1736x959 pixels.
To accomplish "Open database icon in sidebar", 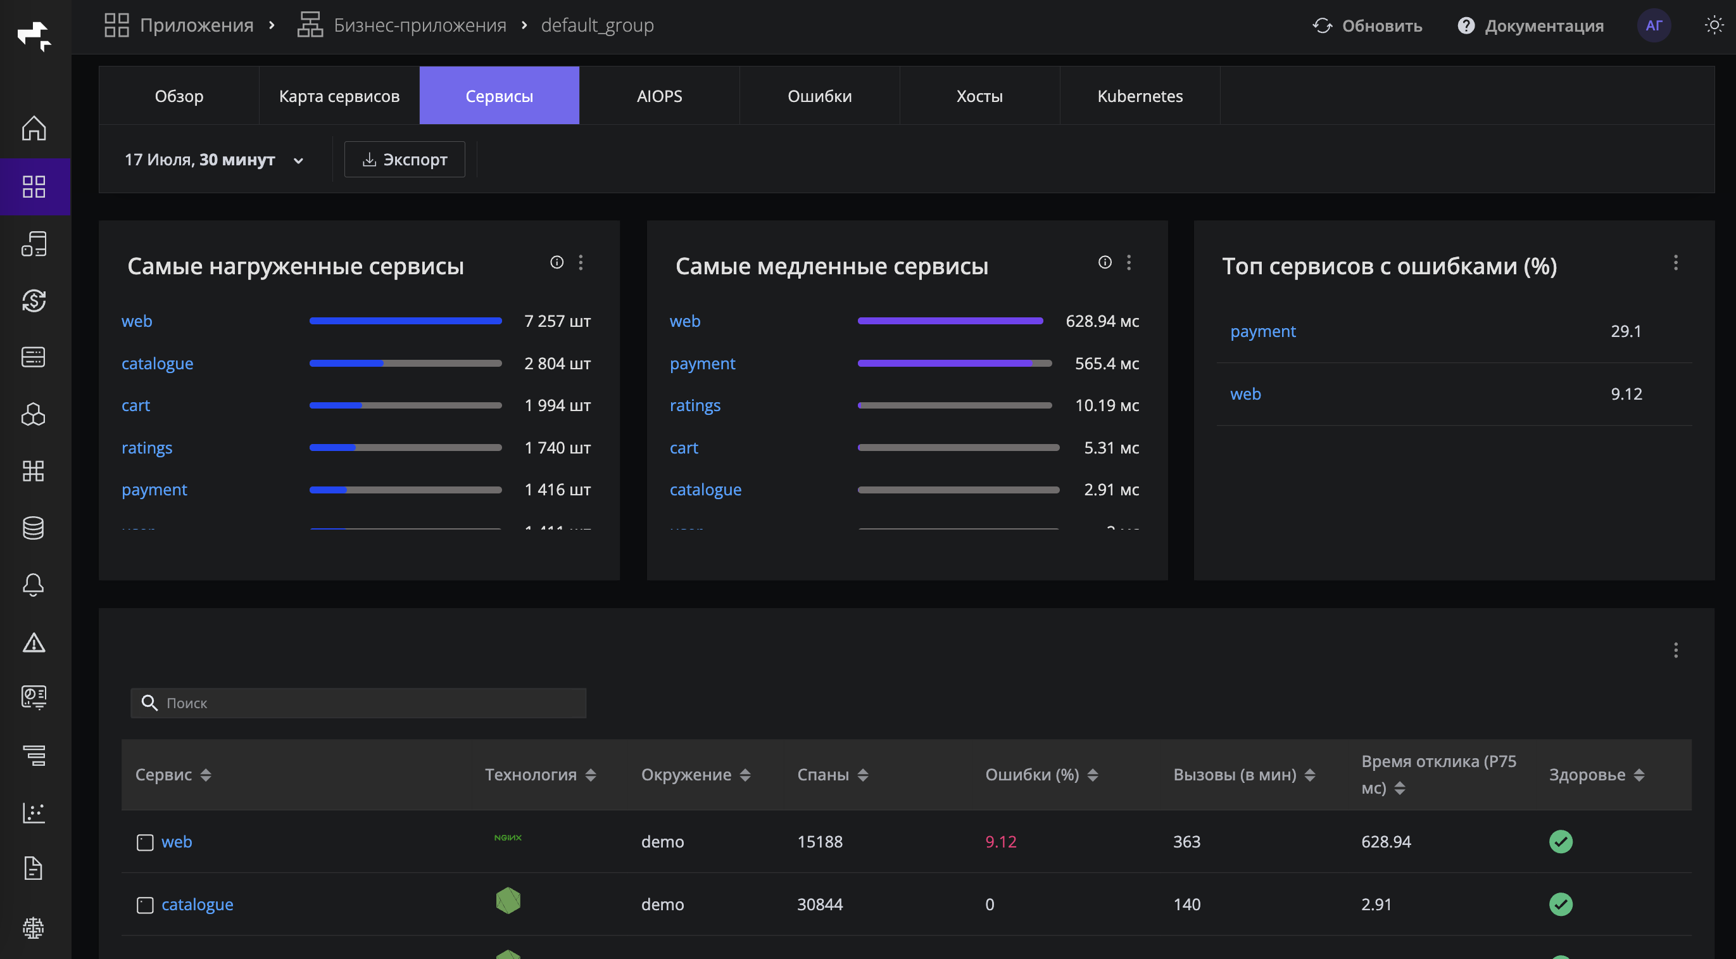I will (x=34, y=528).
